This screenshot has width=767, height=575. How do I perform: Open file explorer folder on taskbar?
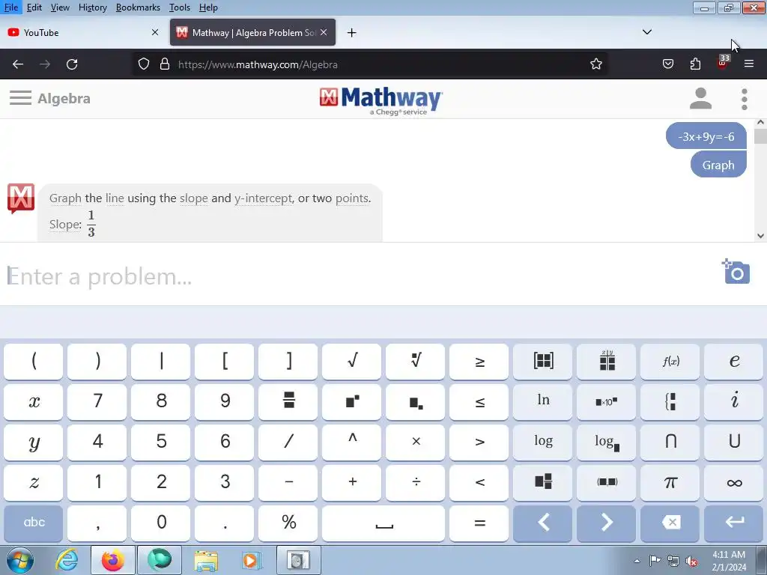point(206,560)
